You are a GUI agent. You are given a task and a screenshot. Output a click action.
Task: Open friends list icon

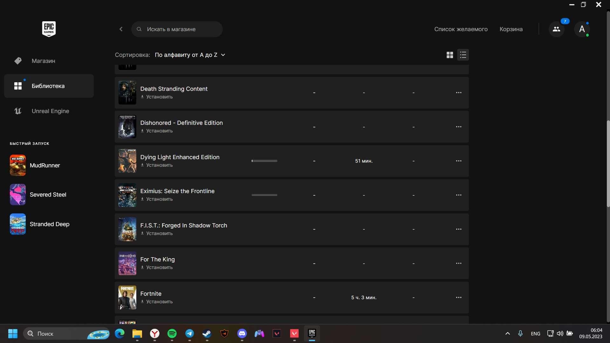click(x=556, y=29)
